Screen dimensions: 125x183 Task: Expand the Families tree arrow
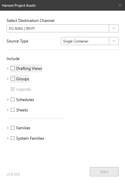point(8,128)
